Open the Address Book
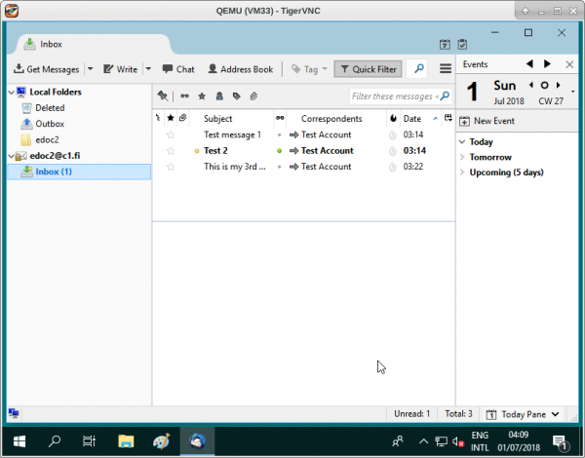The width and height of the screenshot is (585, 458). point(241,69)
